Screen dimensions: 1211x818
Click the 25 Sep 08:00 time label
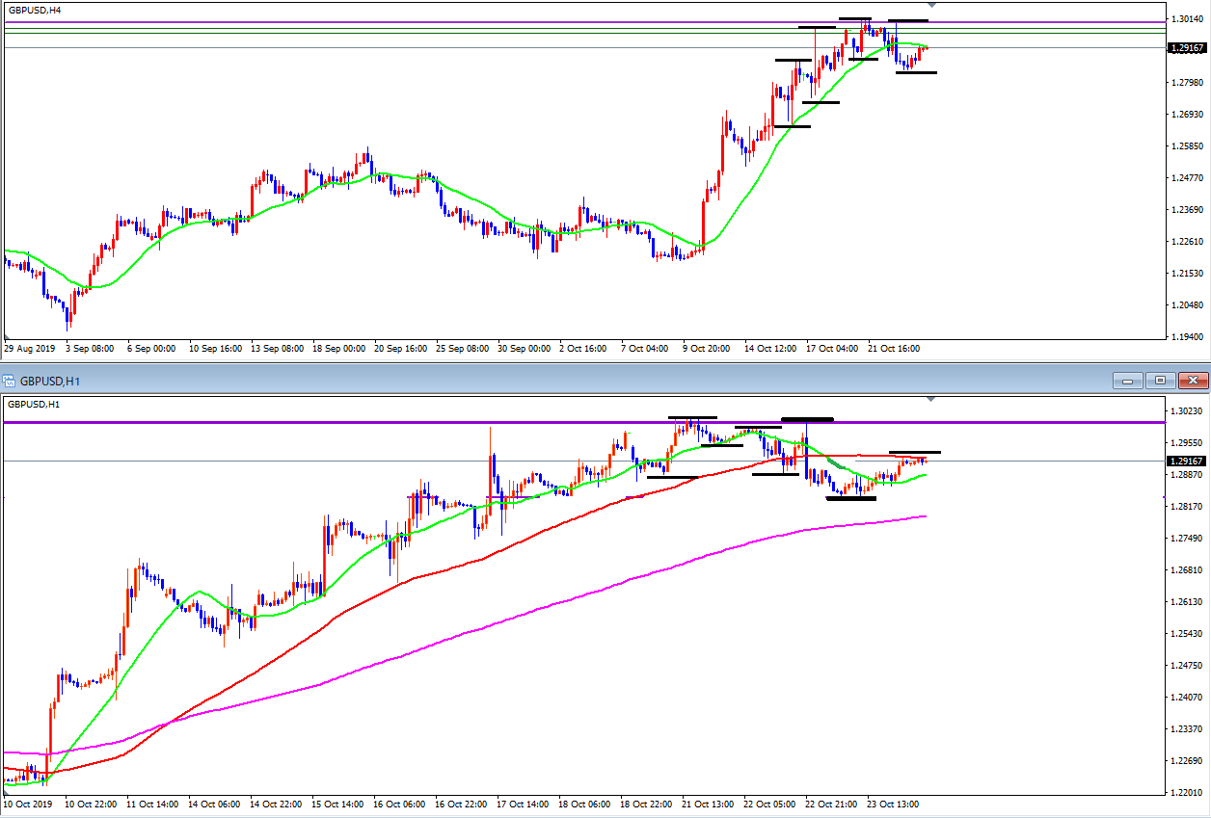pyautogui.click(x=462, y=349)
